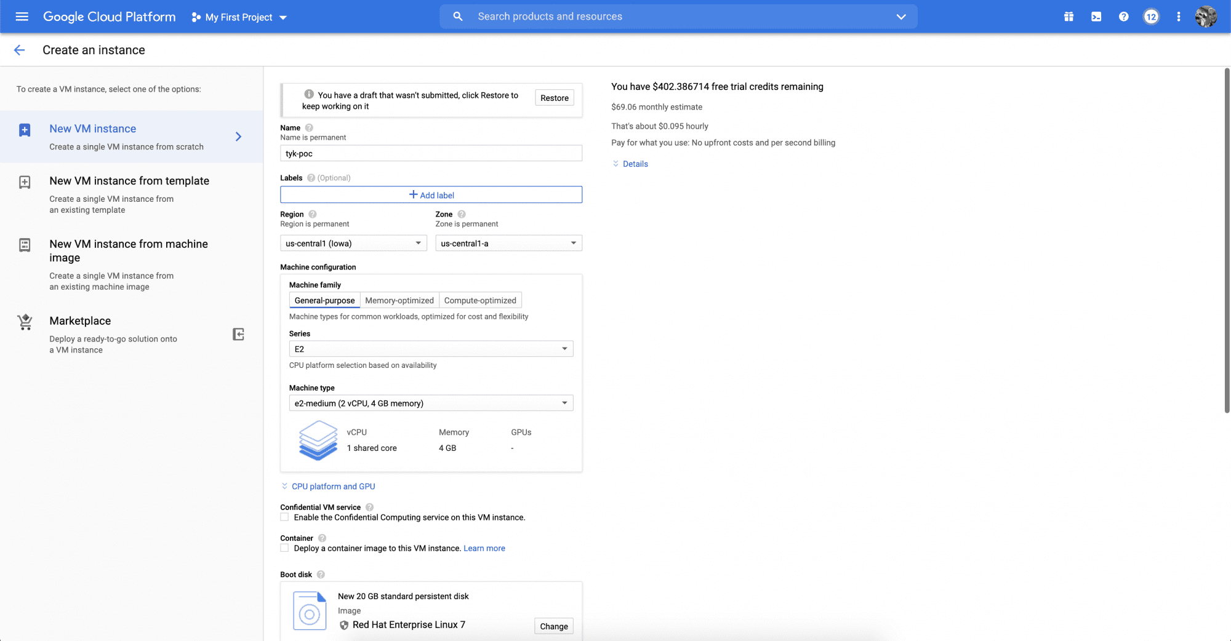Open the Region dropdown
This screenshot has height=641, width=1231.
point(353,242)
